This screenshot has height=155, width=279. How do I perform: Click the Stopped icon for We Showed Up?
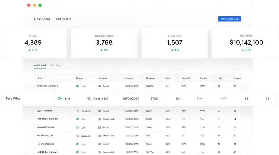78,136
